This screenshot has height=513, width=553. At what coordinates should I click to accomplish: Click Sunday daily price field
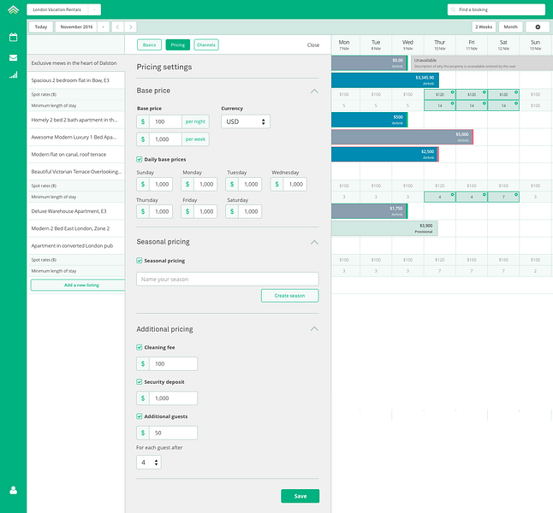[x=154, y=185]
